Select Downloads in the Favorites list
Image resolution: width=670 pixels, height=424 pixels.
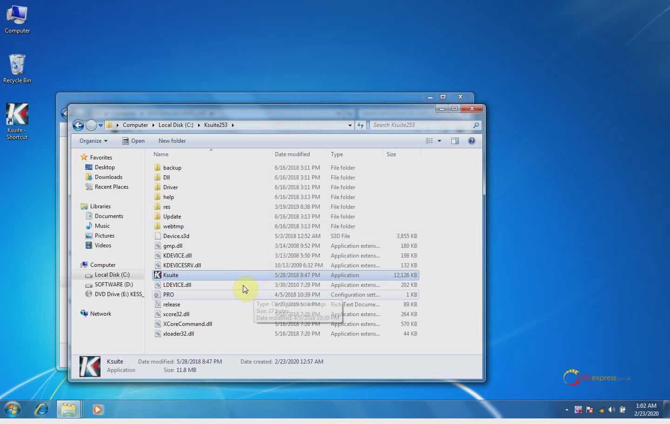click(x=108, y=177)
